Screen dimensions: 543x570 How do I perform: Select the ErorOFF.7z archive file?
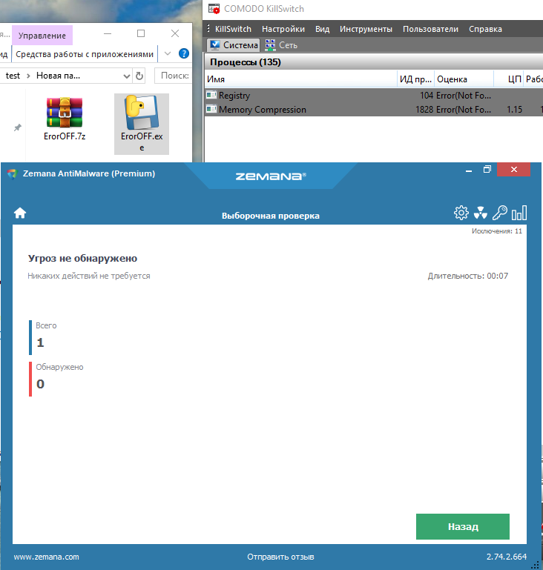[x=65, y=119]
